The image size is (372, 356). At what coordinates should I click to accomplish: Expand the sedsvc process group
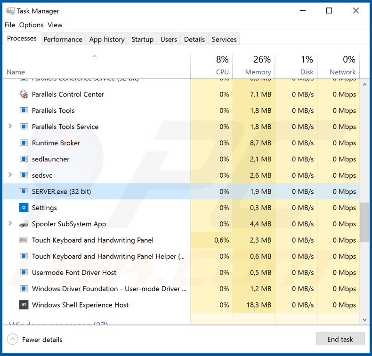[x=10, y=175]
